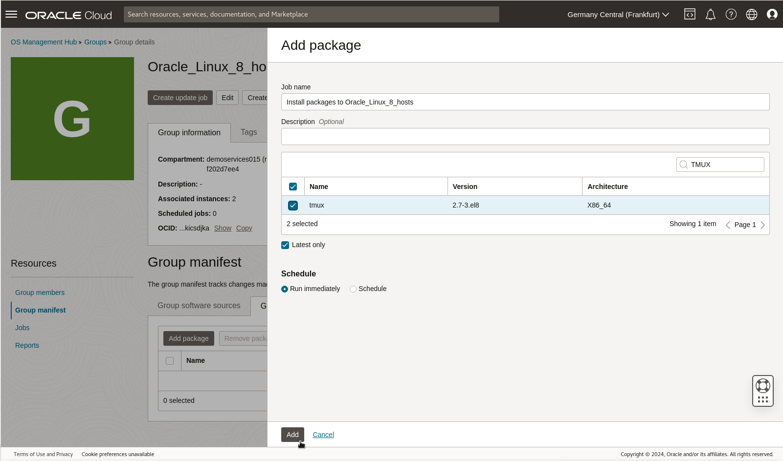Click the Cancel link
Screen dimensions: 783x461
pyautogui.click(x=323, y=435)
